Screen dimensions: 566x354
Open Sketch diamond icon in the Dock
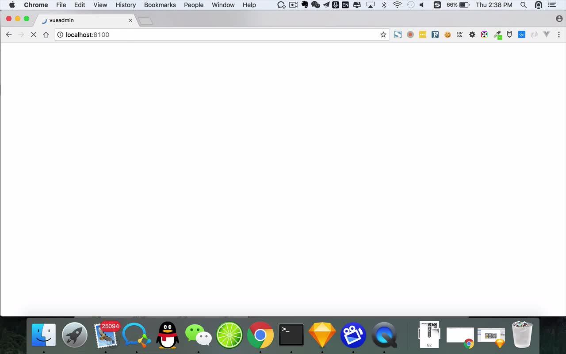click(322, 335)
